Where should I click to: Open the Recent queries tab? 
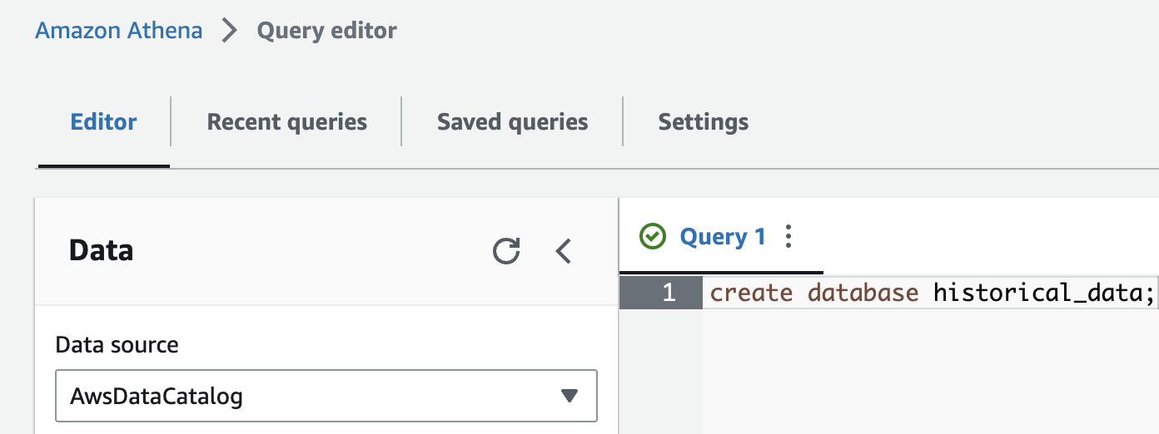coord(286,122)
